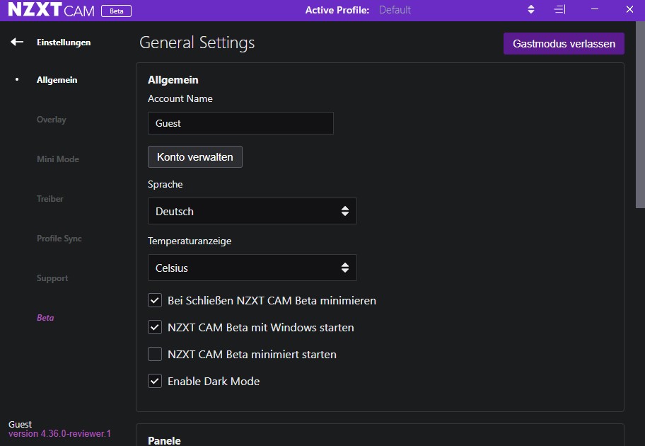Viewport: 645px width, 446px height.
Task: Click the back arrow beside Einstellungen
Action: click(x=16, y=42)
